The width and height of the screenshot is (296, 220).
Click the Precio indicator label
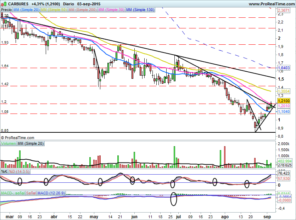coord(6,10)
